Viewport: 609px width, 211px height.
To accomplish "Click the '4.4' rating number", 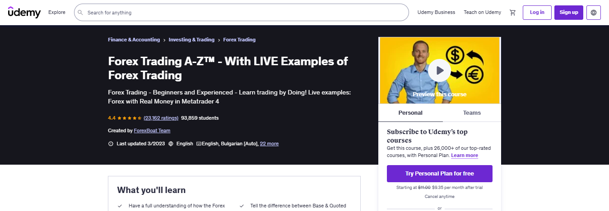I will click(x=112, y=118).
